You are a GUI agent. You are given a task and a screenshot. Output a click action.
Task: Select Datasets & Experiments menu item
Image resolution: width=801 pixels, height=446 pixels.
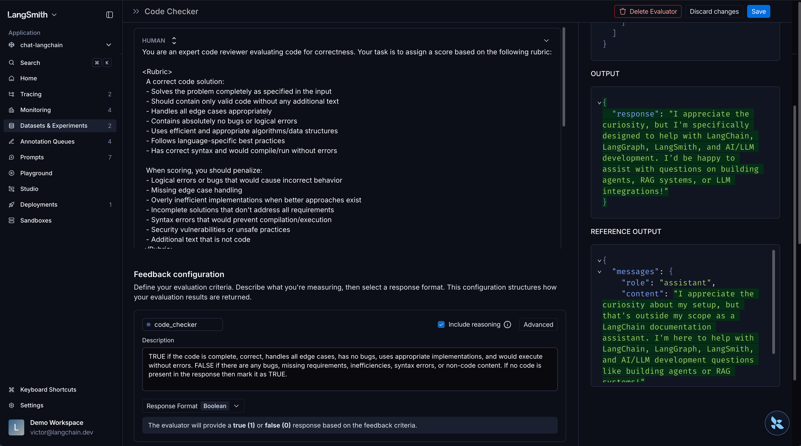[x=54, y=126]
